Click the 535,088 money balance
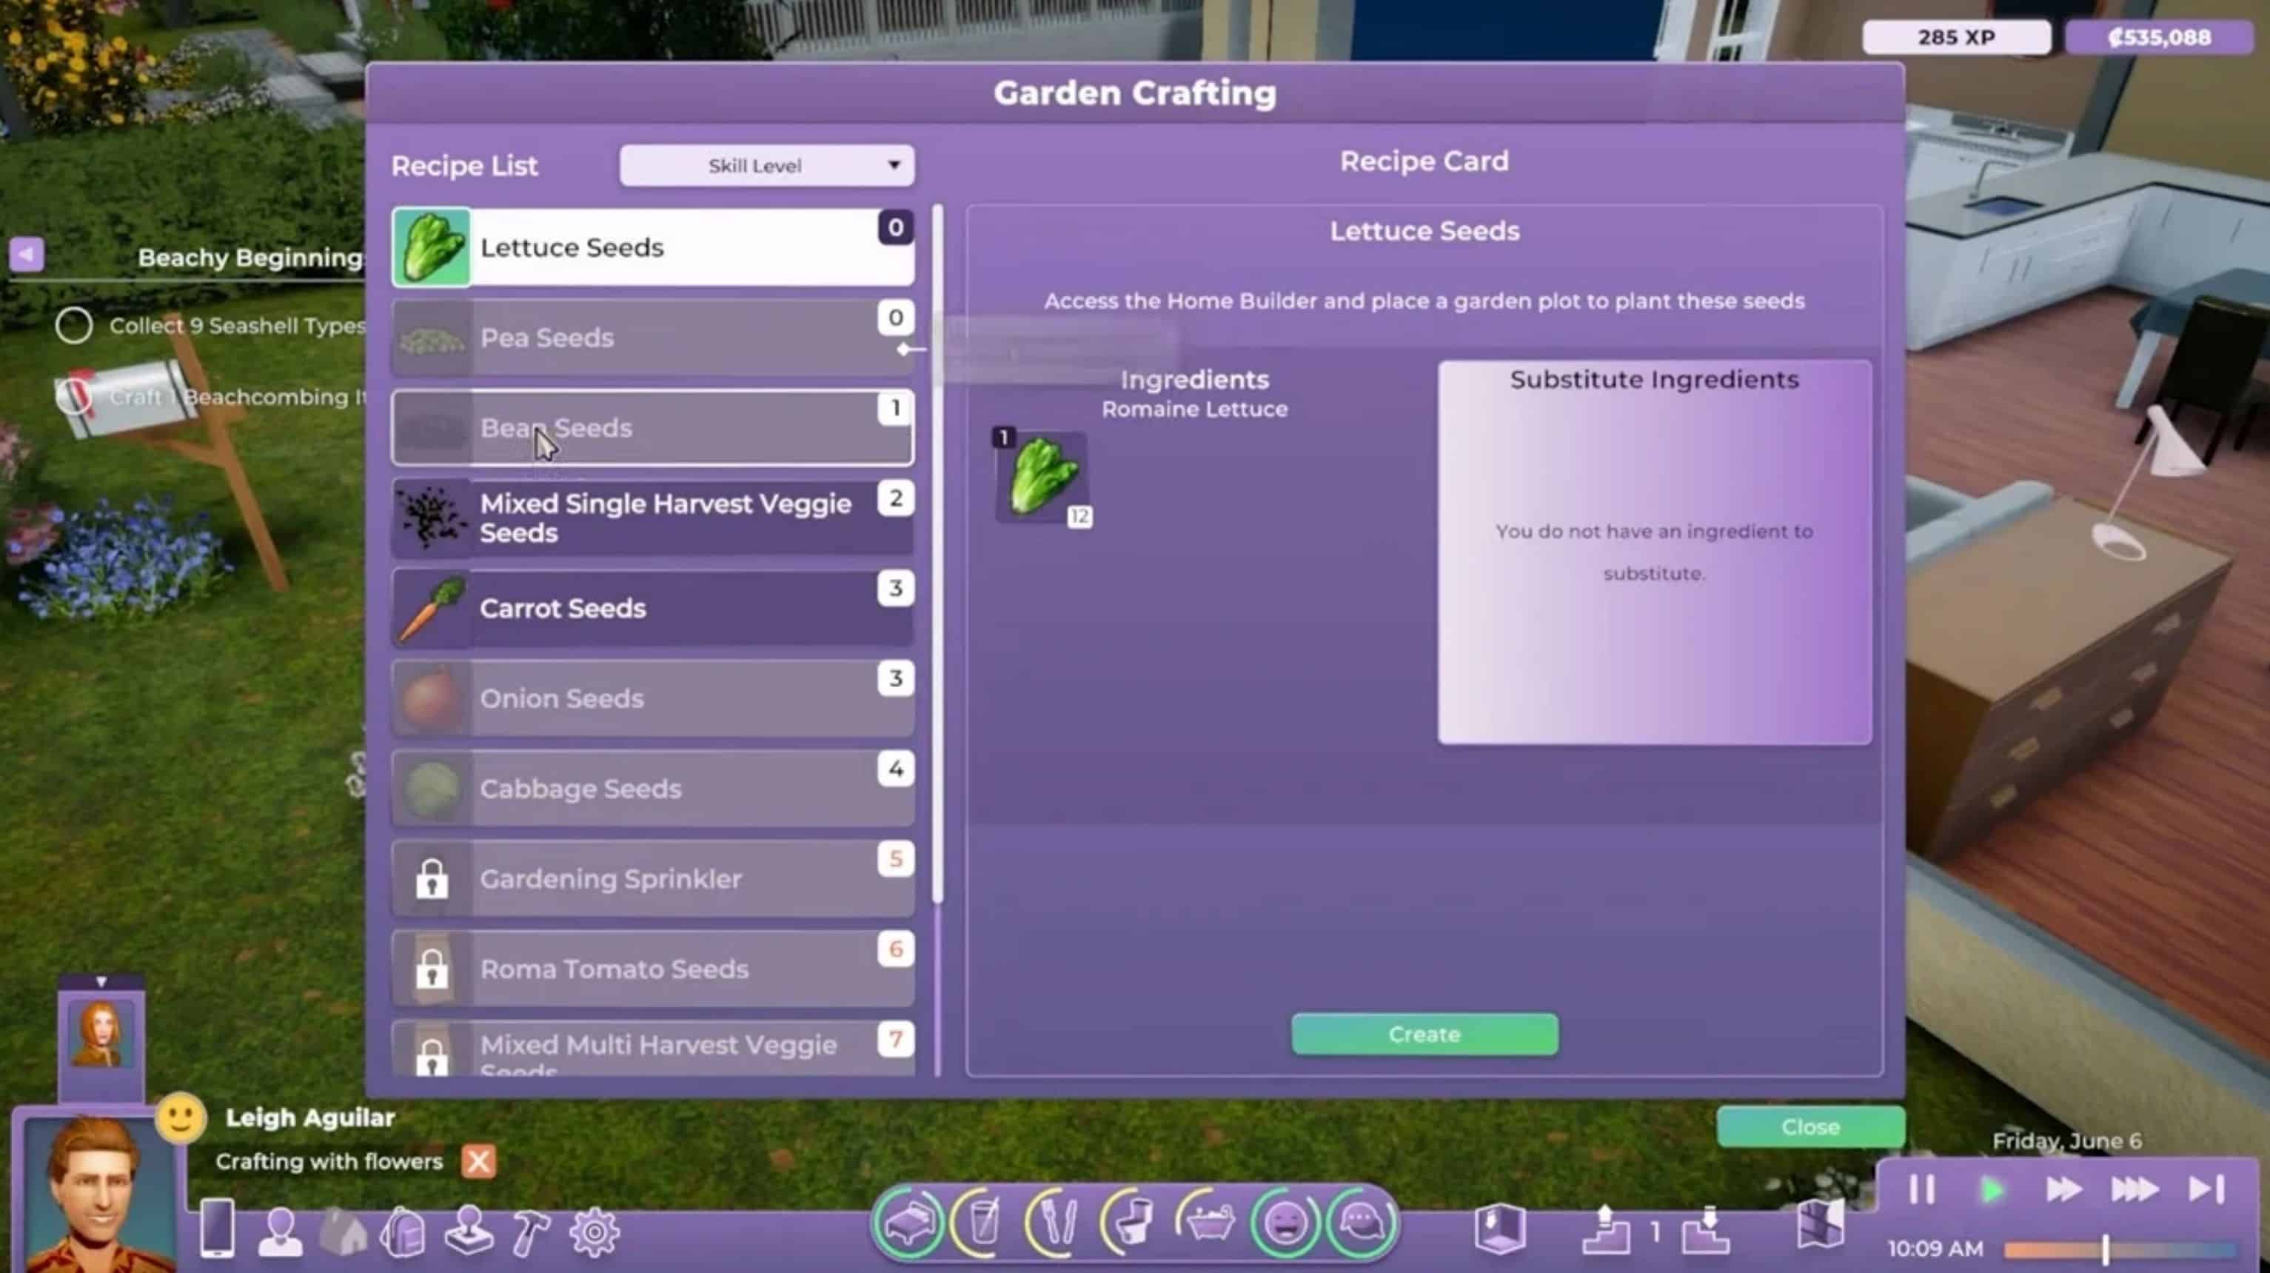2270x1273 pixels. (2159, 37)
